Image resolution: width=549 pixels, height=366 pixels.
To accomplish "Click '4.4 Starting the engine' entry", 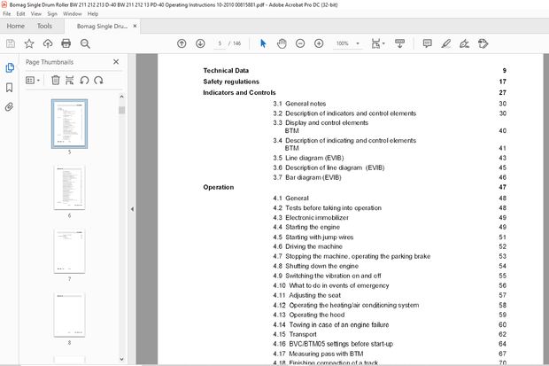I will (x=306, y=227).
